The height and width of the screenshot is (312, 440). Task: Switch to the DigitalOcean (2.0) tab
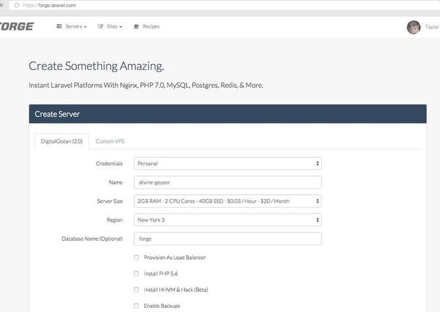[x=60, y=141]
